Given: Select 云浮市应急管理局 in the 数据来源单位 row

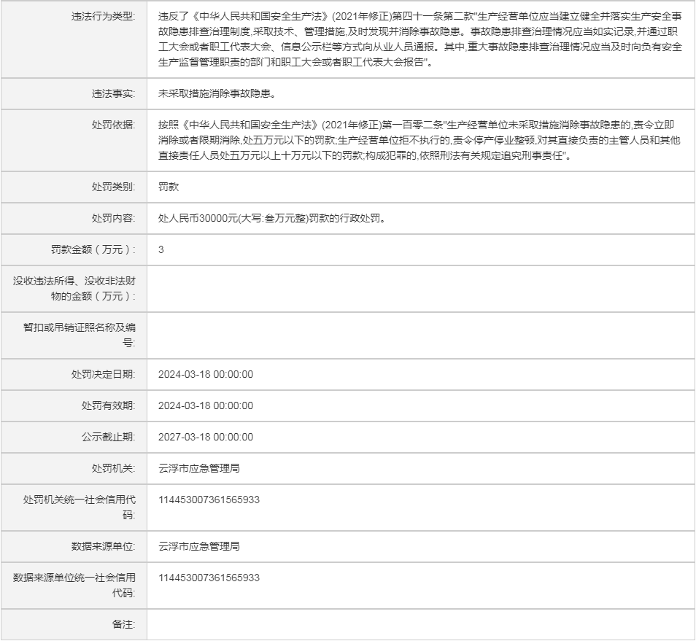Looking at the screenshot, I should click(199, 545).
